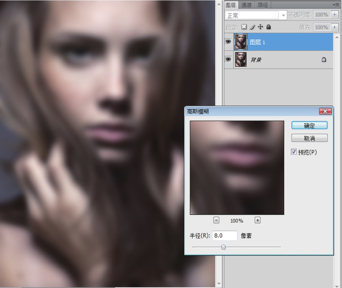Click the lock image pixels brush icon

(252, 27)
